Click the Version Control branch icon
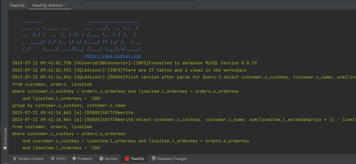 tap(15, 159)
